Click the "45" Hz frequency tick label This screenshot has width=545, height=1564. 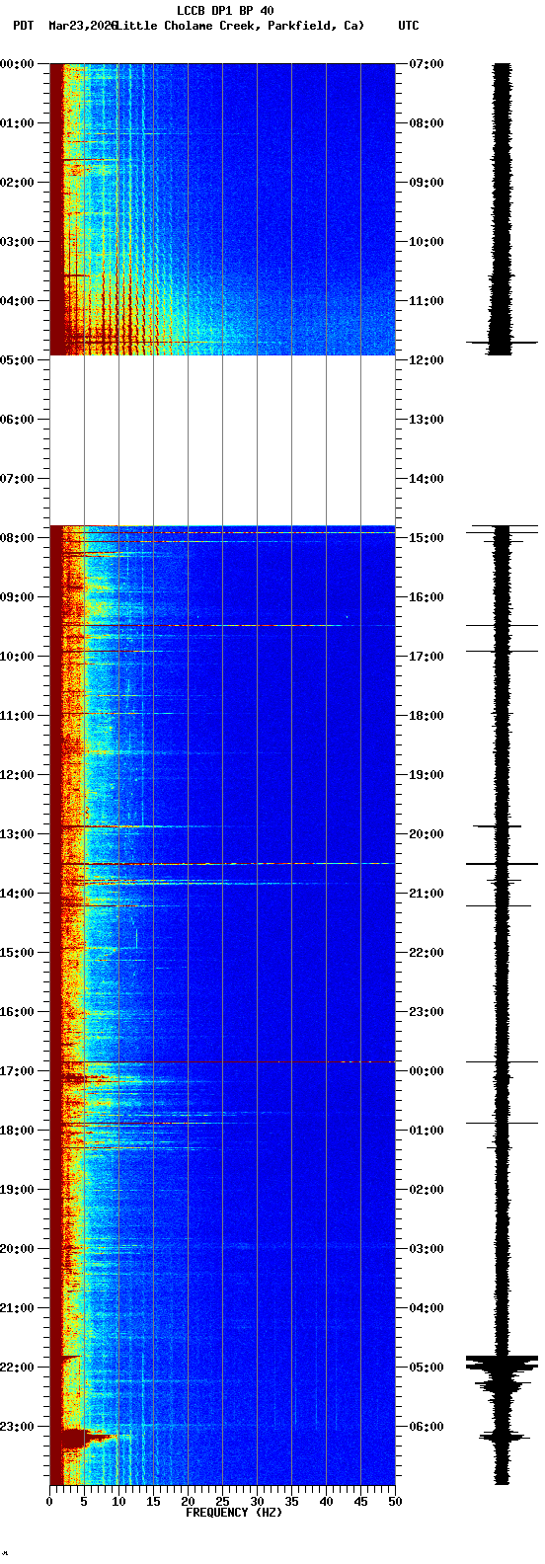tap(360, 1502)
